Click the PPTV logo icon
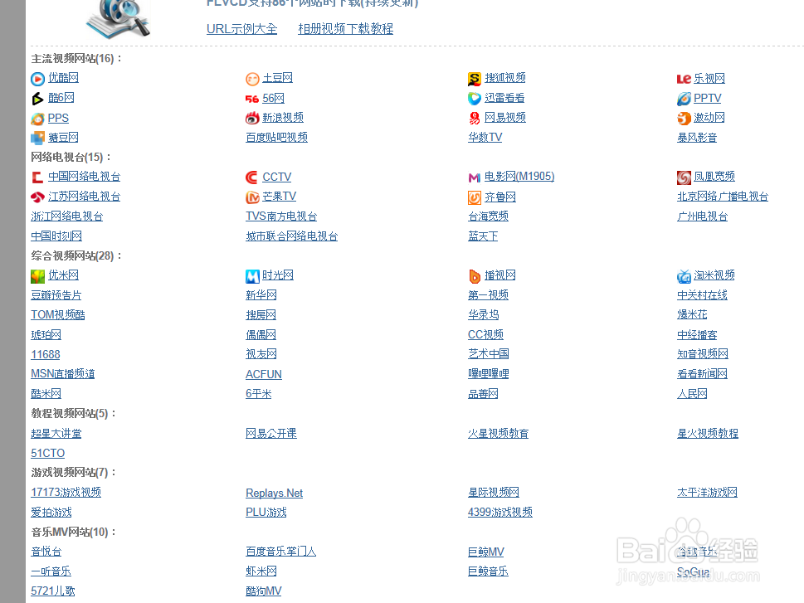 coord(684,99)
